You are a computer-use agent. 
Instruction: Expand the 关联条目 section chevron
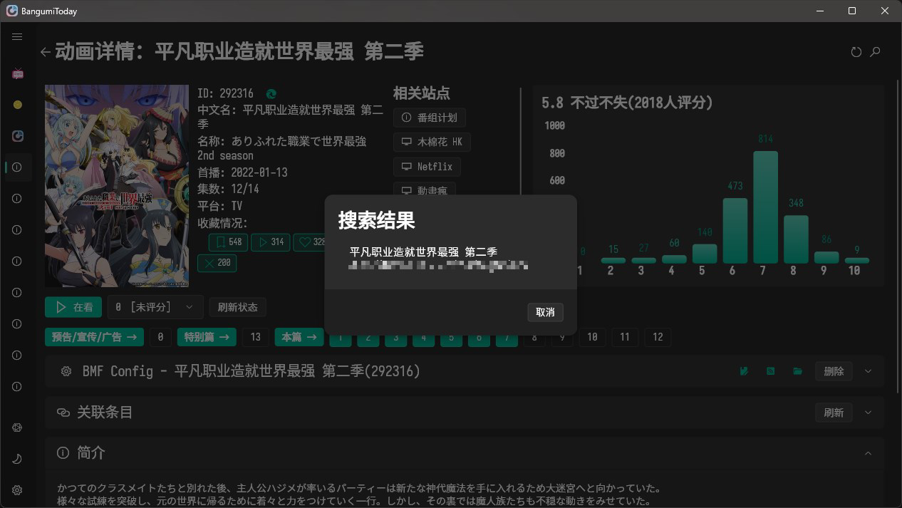point(868,413)
